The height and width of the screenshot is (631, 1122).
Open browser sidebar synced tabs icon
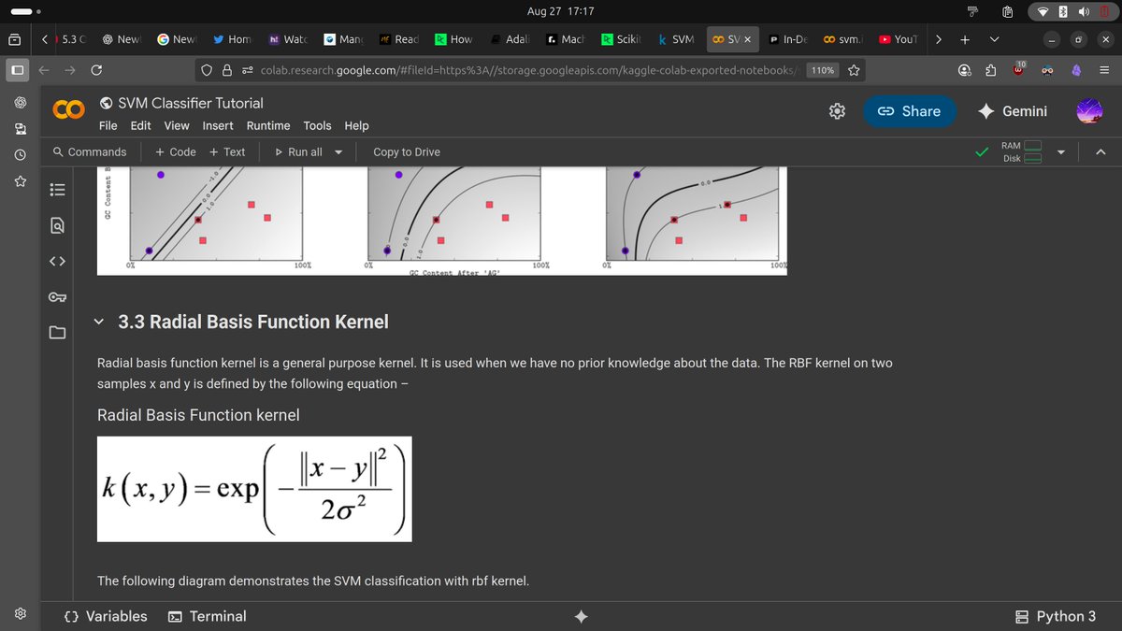click(x=19, y=127)
